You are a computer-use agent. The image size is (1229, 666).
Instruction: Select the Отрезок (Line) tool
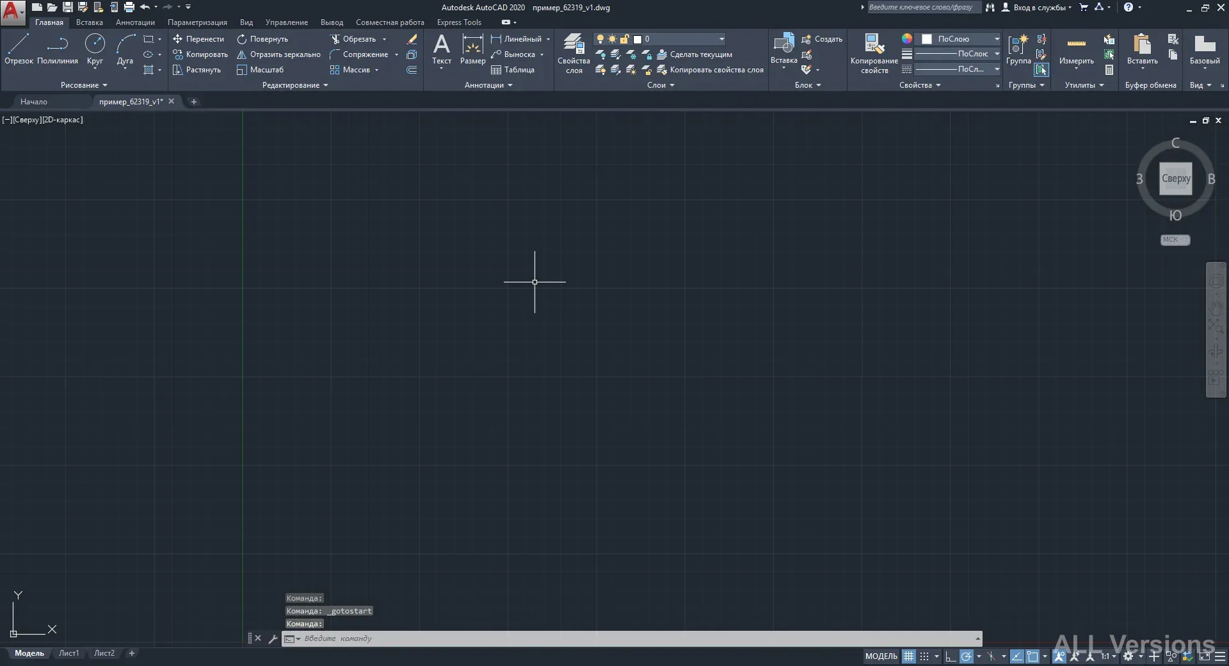pos(19,49)
